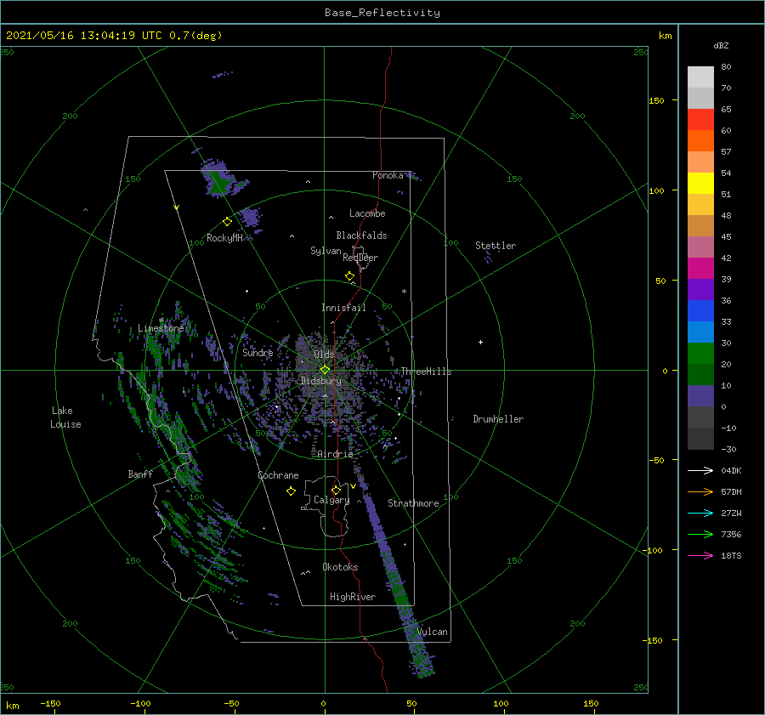The height and width of the screenshot is (715, 765).
Task: Click the Limestone label
Action: 161,328
